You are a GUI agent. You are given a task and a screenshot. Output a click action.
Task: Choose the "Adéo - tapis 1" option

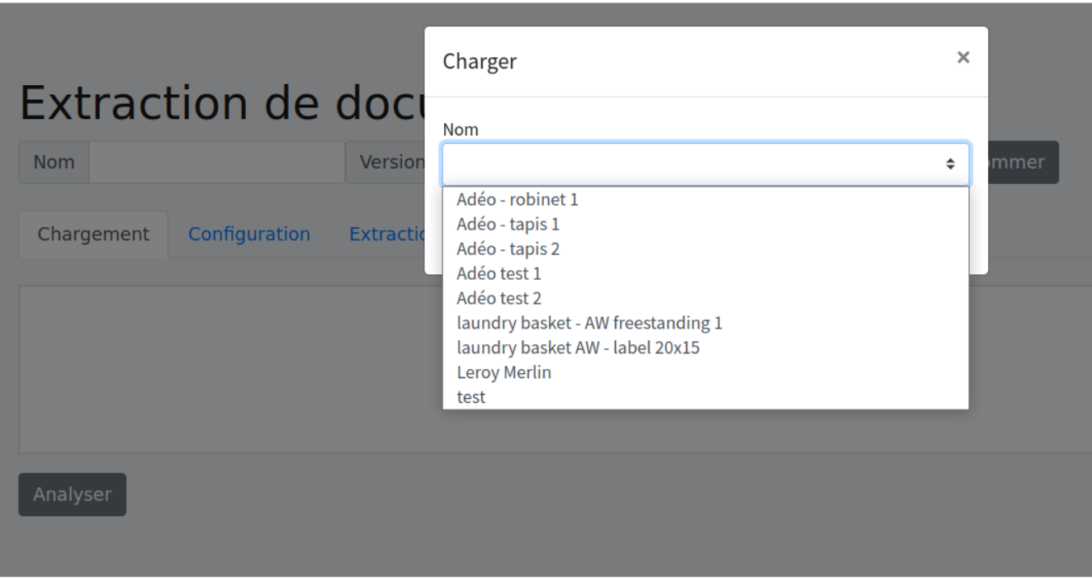point(508,224)
